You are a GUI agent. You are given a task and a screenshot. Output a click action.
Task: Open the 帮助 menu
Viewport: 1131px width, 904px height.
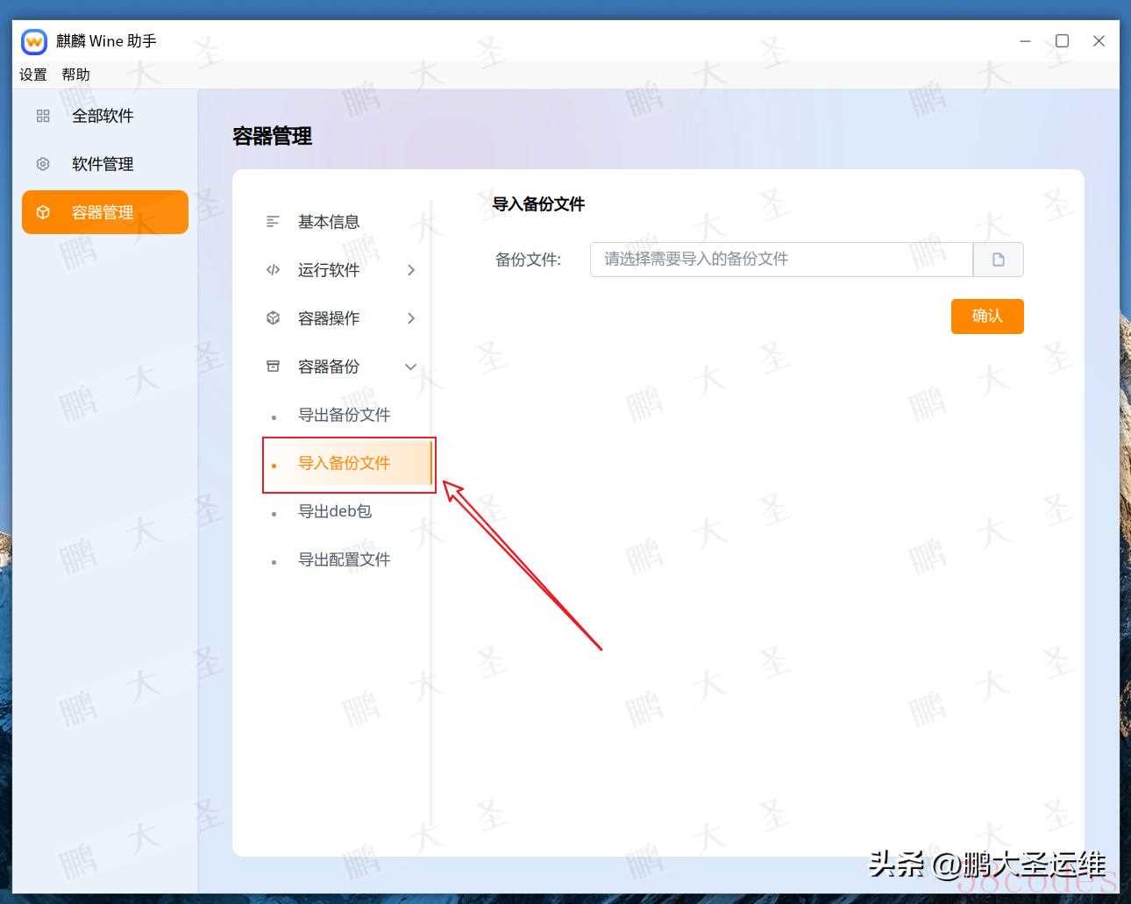point(75,75)
